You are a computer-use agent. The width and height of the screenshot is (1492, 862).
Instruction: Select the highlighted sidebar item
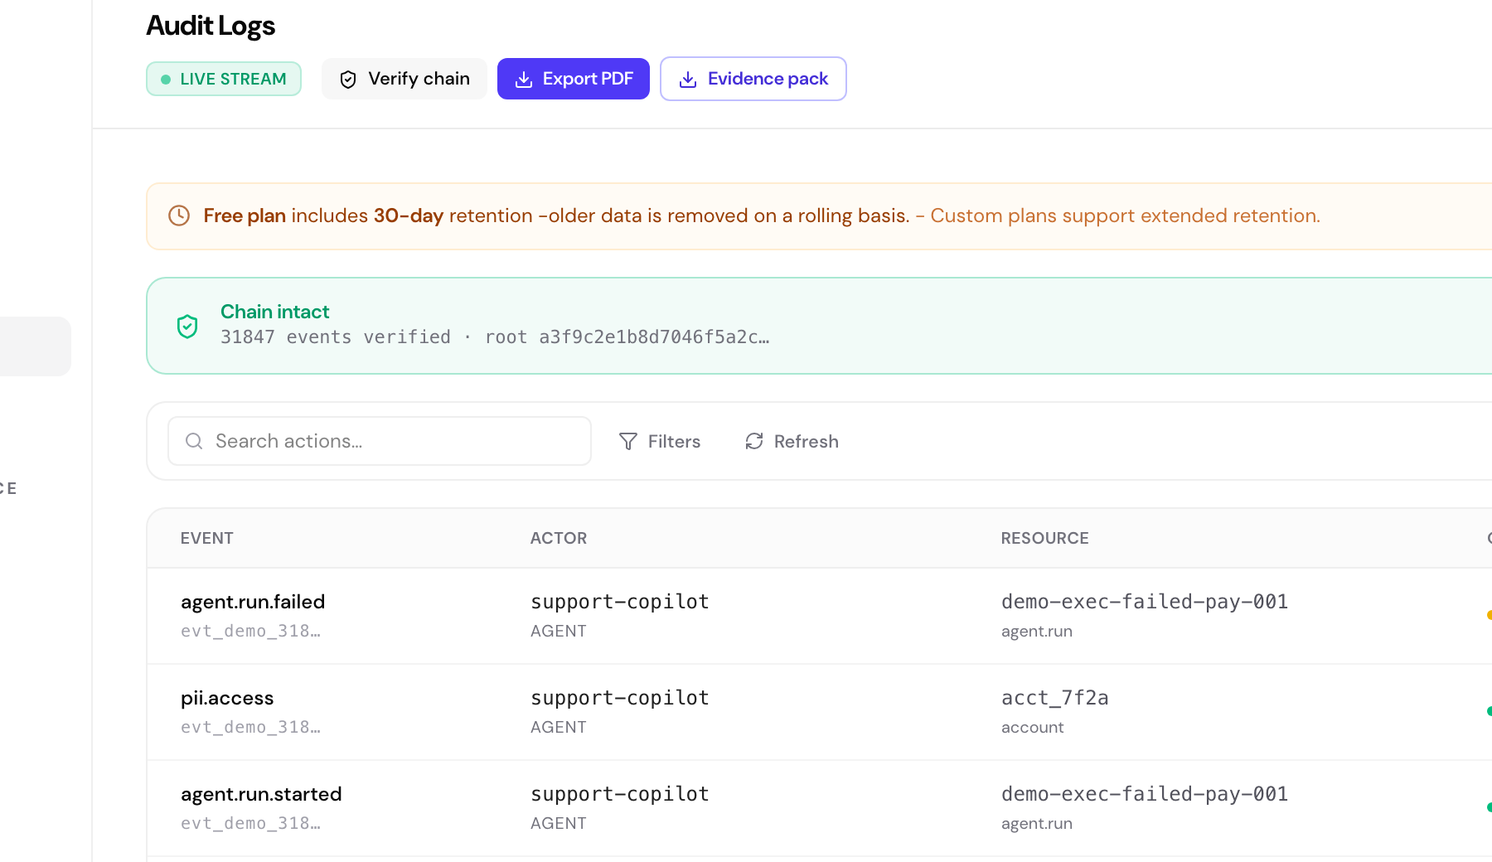point(35,346)
